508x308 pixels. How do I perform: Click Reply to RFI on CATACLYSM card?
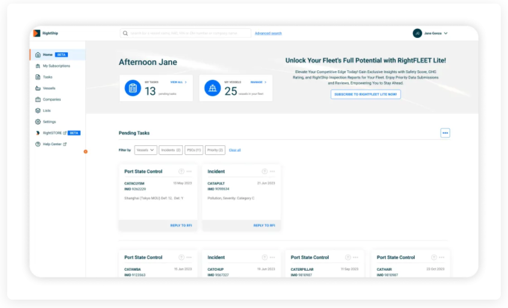tap(181, 226)
